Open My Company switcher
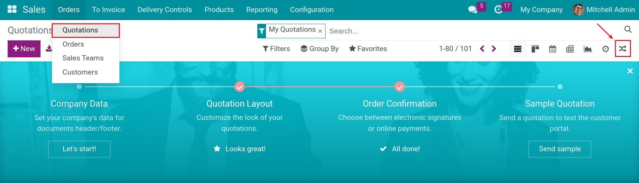This screenshot has width=639, height=183. pos(541,10)
